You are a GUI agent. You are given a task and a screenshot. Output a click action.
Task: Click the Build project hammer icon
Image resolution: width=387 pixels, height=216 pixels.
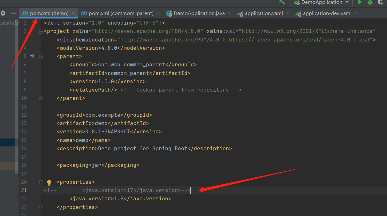coord(282,2)
